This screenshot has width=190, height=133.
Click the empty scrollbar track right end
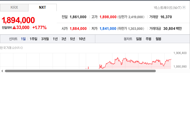(173, 71)
